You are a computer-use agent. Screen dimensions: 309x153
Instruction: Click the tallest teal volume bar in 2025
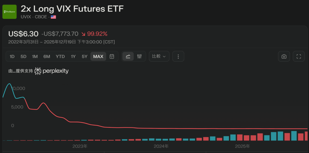pos(294,136)
